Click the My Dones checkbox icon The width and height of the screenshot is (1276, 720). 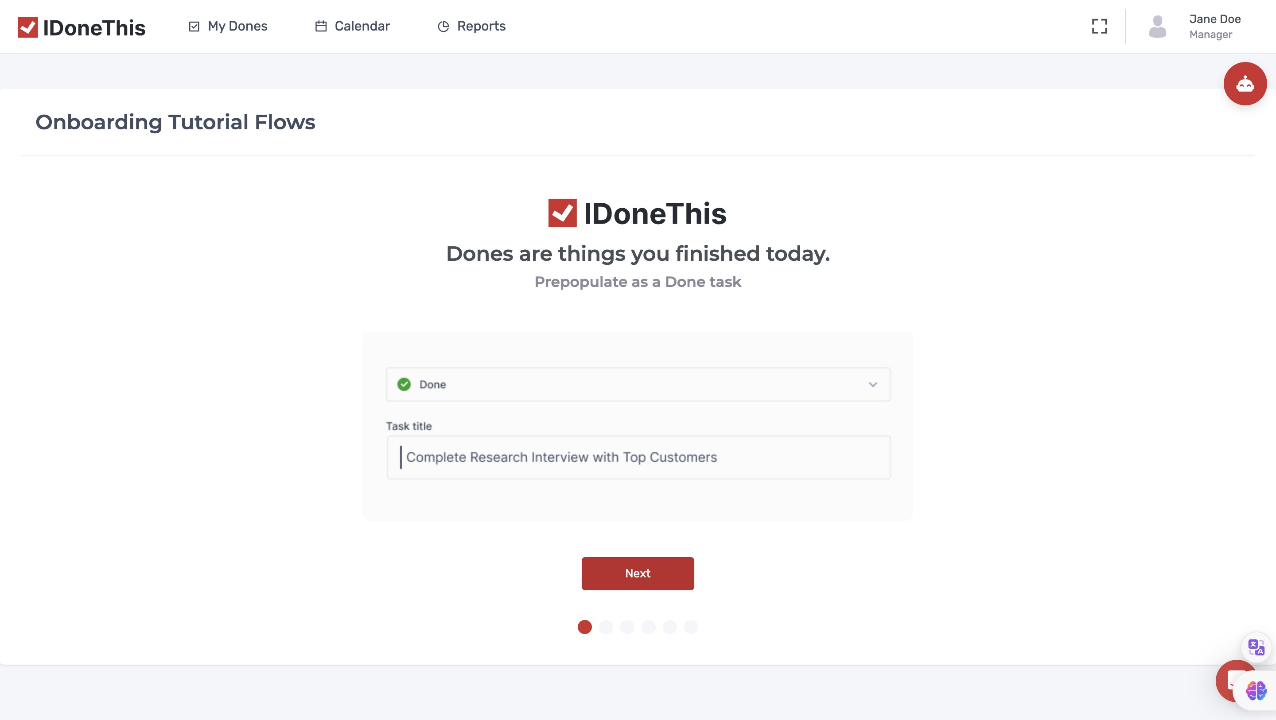[x=194, y=26]
